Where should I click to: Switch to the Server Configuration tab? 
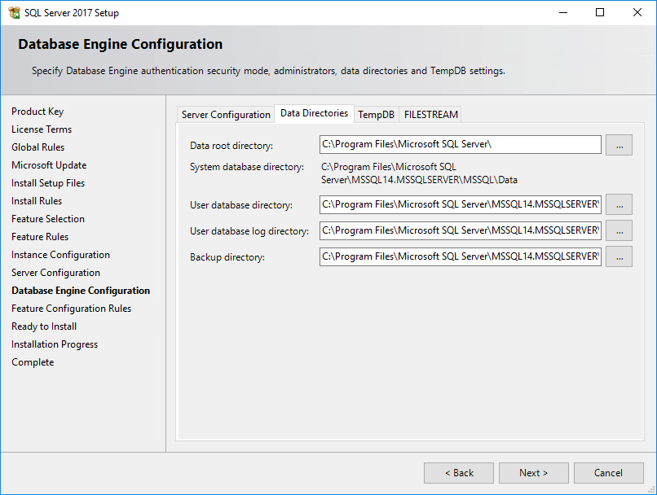point(226,115)
